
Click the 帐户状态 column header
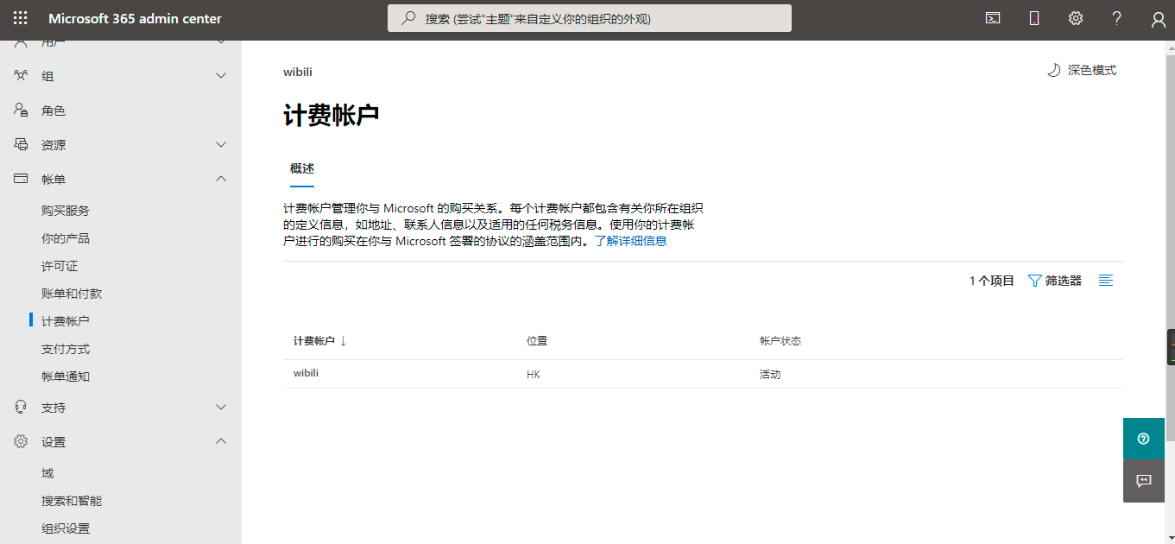(780, 341)
